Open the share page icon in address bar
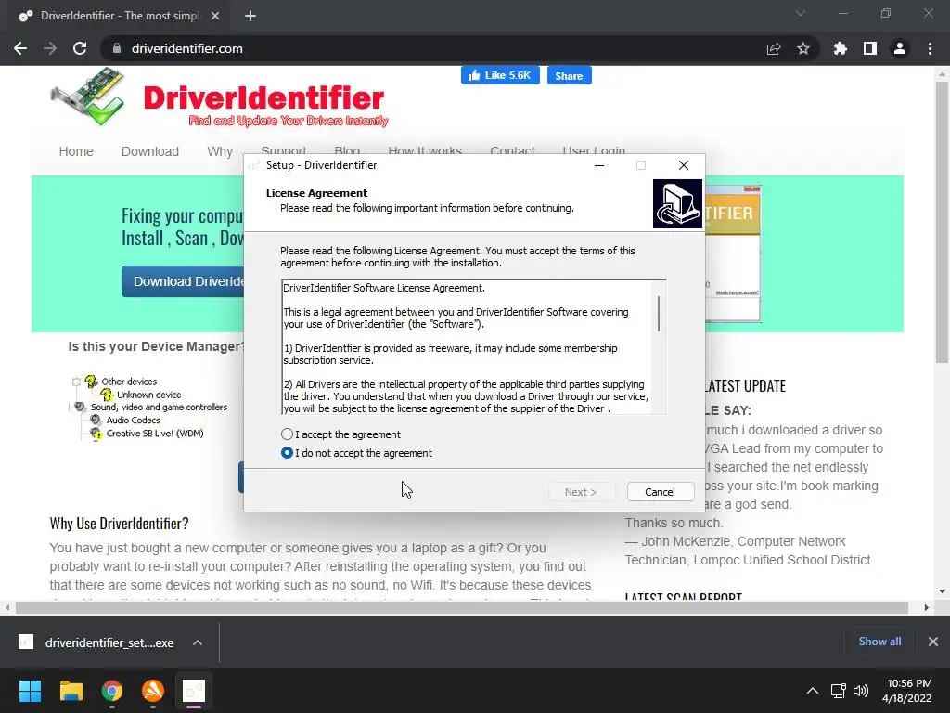 click(774, 48)
